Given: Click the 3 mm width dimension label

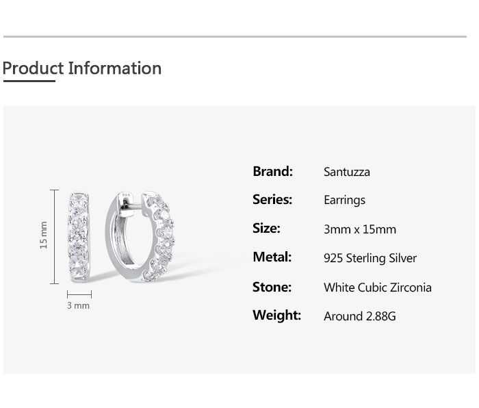Looking at the screenshot, I should [78, 305].
